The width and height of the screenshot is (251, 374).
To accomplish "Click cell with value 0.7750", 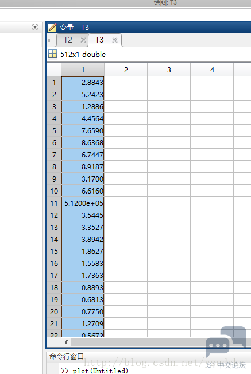I will (x=83, y=312).
